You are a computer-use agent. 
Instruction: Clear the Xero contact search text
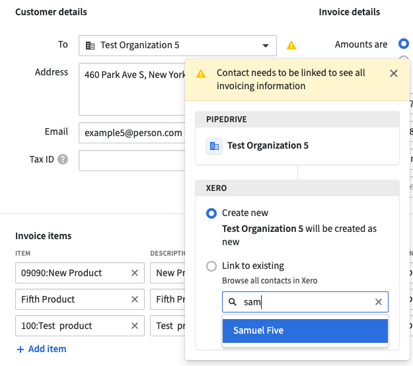click(378, 302)
